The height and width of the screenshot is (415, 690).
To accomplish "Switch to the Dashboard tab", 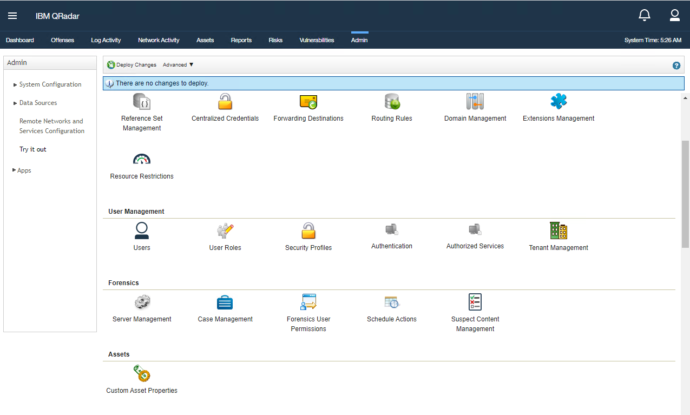I will tap(20, 40).
